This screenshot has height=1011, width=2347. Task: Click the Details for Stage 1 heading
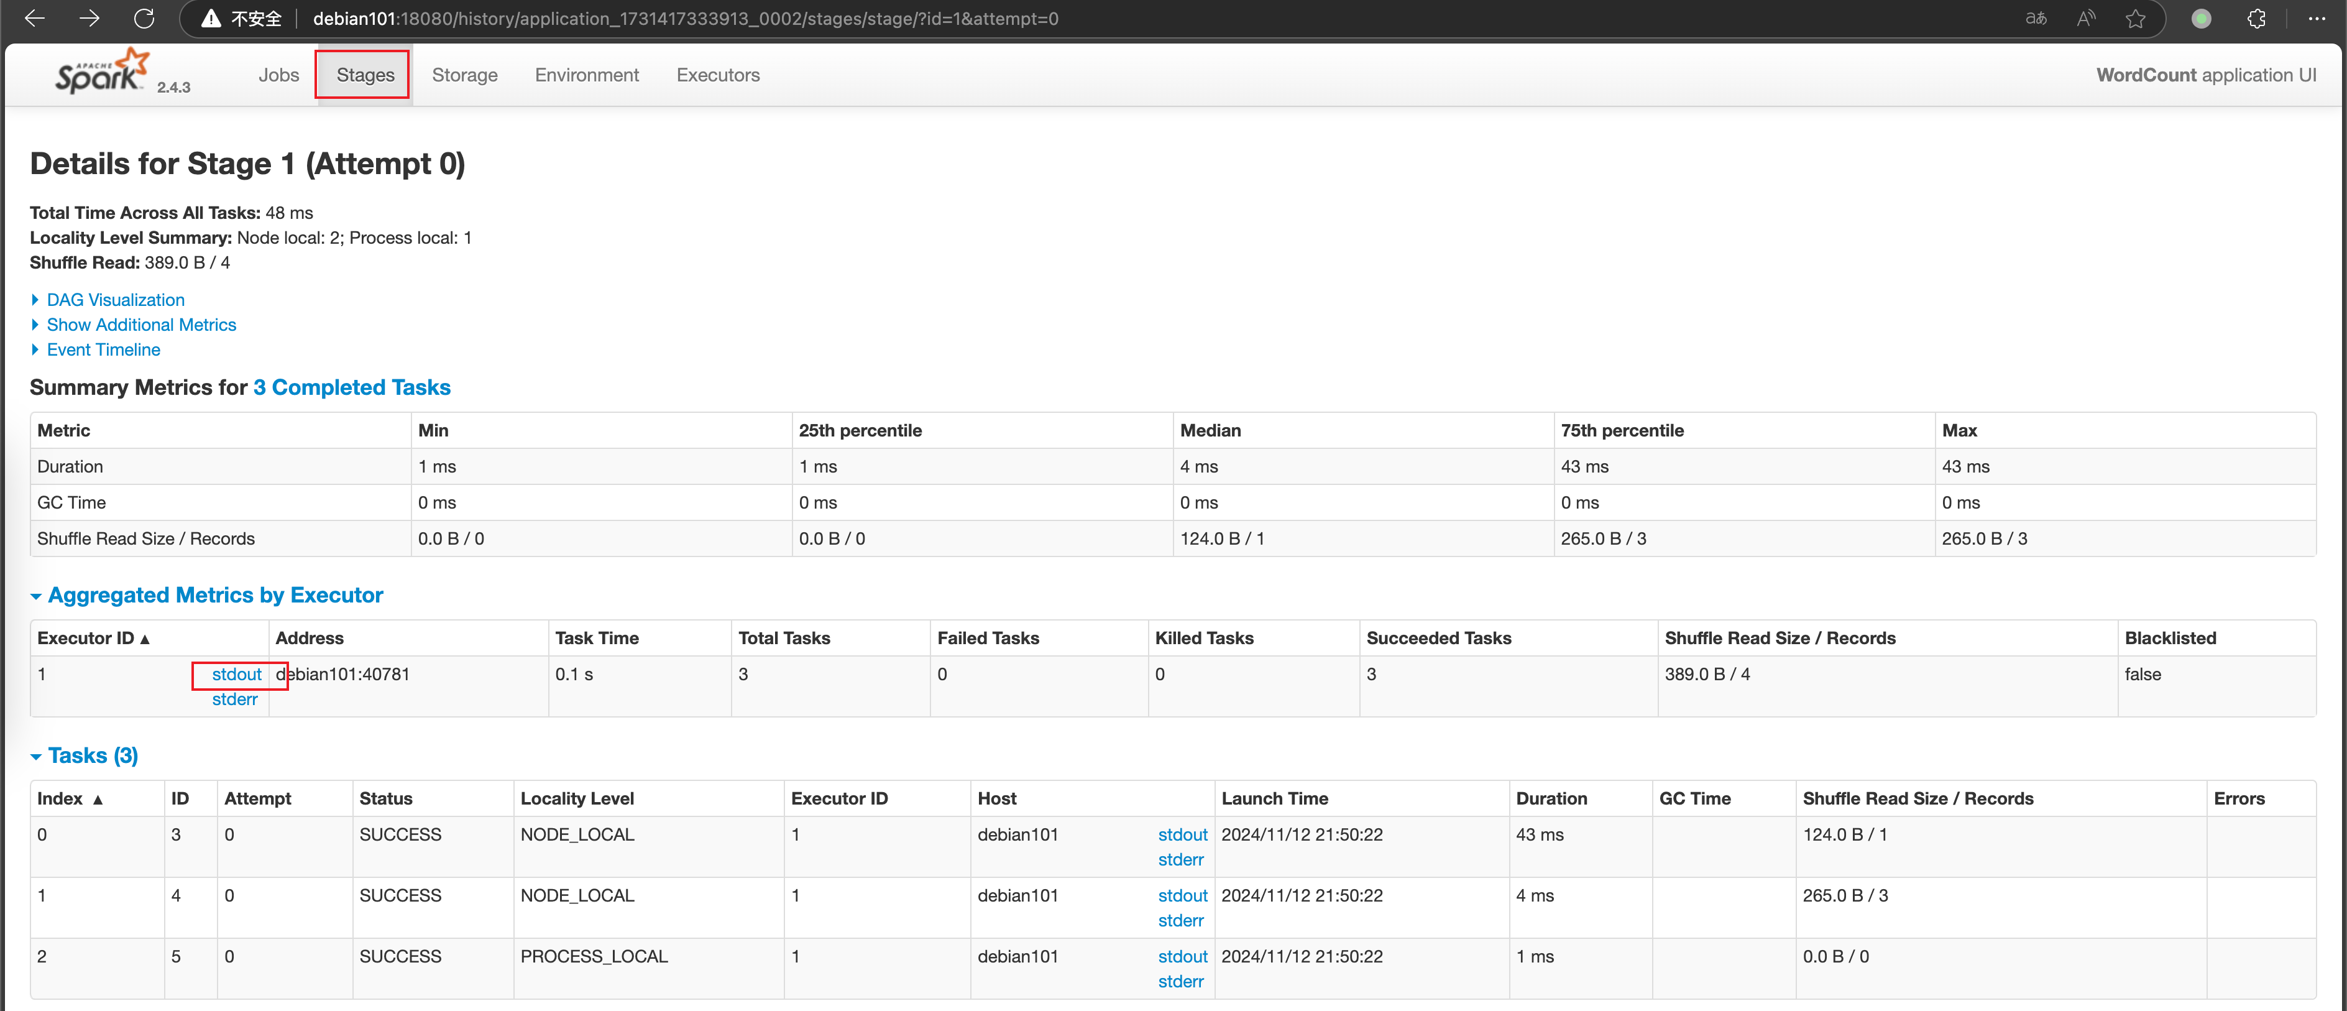pos(248,164)
